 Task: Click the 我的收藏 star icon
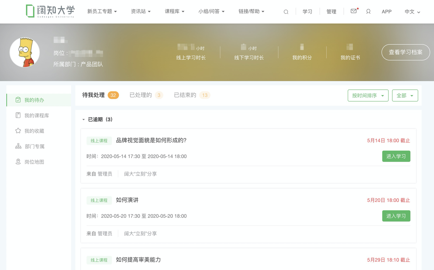click(x=18, y=131)
